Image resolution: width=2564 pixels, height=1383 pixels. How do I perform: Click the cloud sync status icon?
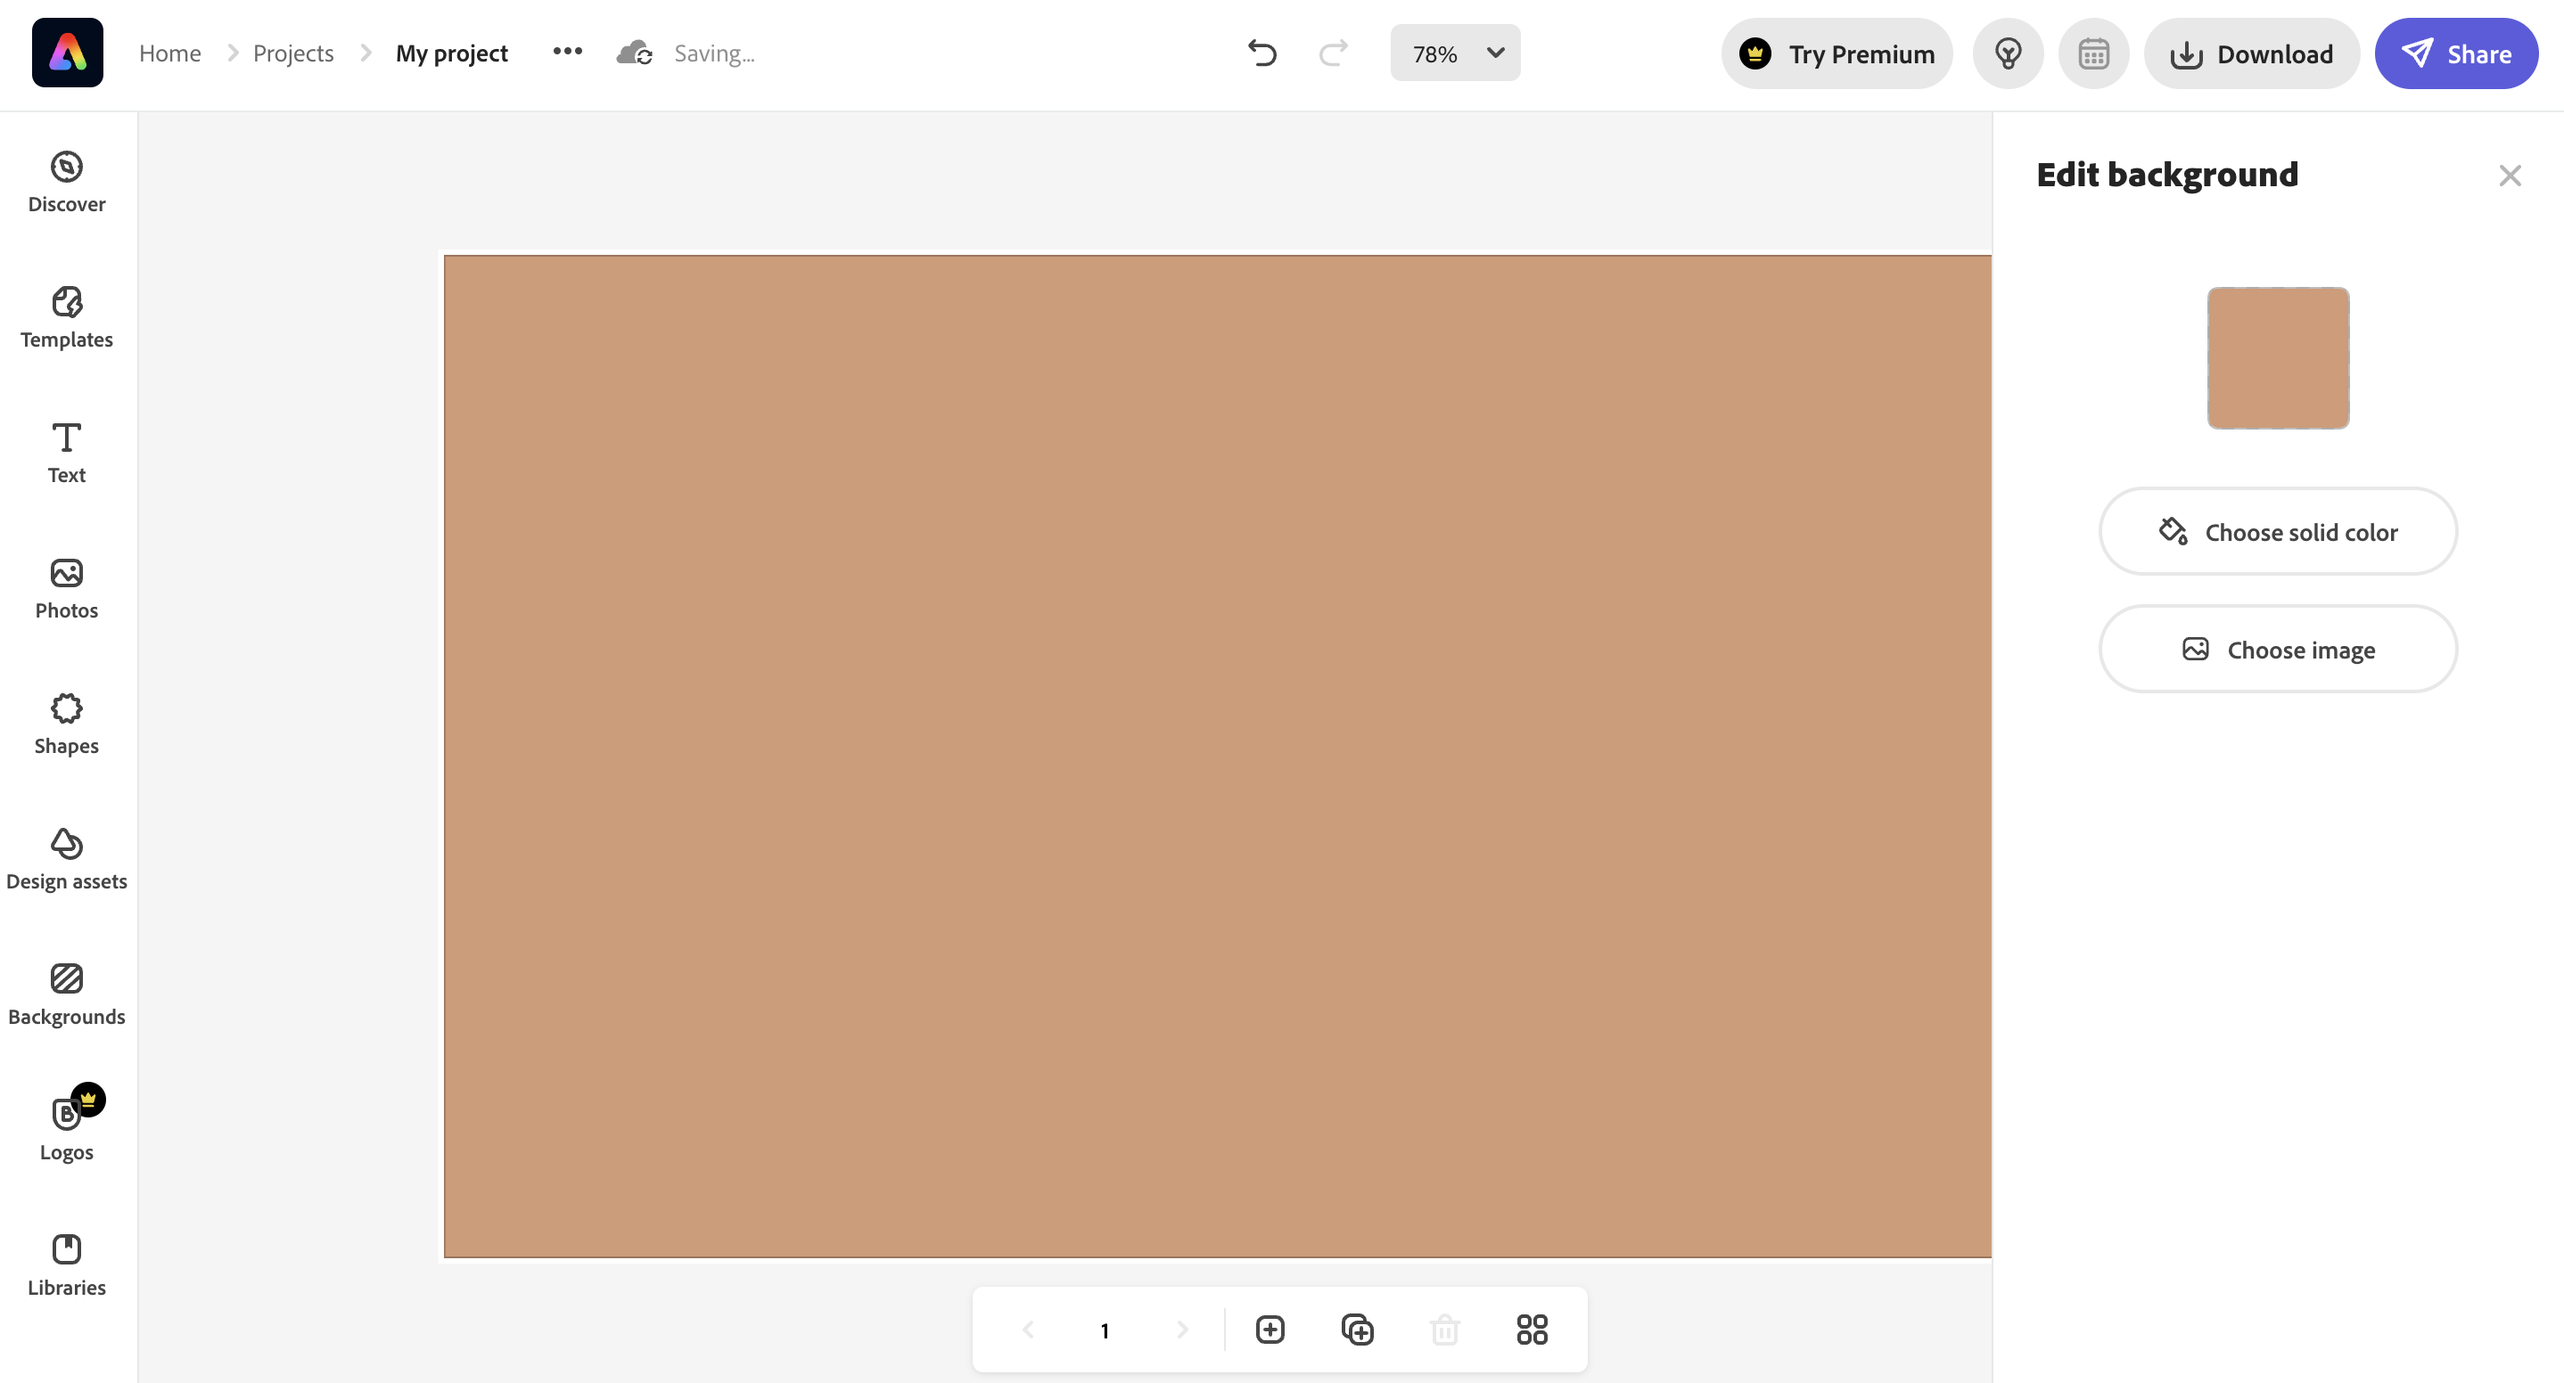tap(634, 53)
